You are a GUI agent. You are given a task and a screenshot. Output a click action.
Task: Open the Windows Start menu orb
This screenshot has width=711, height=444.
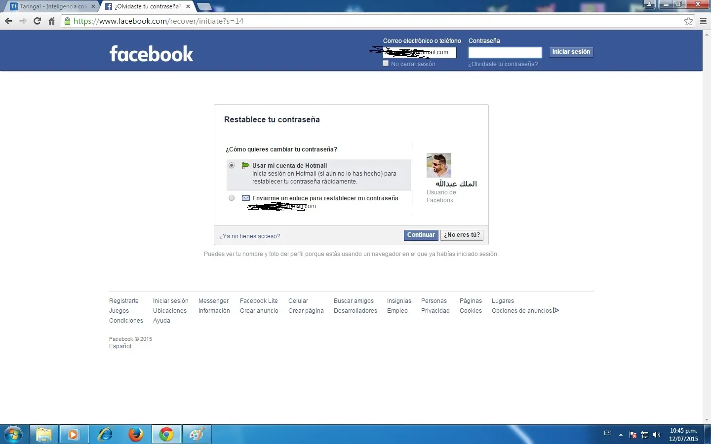(x=13, y=435)
